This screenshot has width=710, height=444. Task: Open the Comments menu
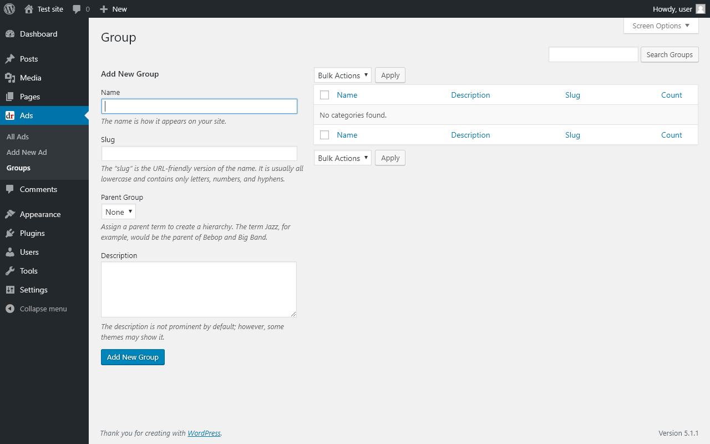click(x=44, y=189)
